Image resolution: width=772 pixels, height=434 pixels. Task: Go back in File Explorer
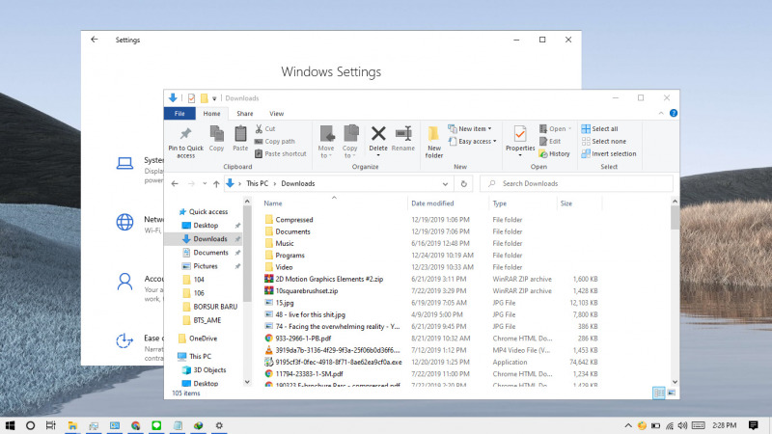click(x=175, y=183)
